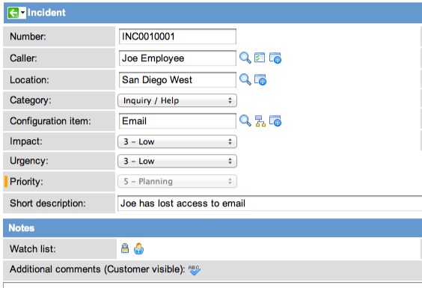Viewport: 422px width, 288px height.
Task: Click the green back arrow icon
Action: pos(13,13)
